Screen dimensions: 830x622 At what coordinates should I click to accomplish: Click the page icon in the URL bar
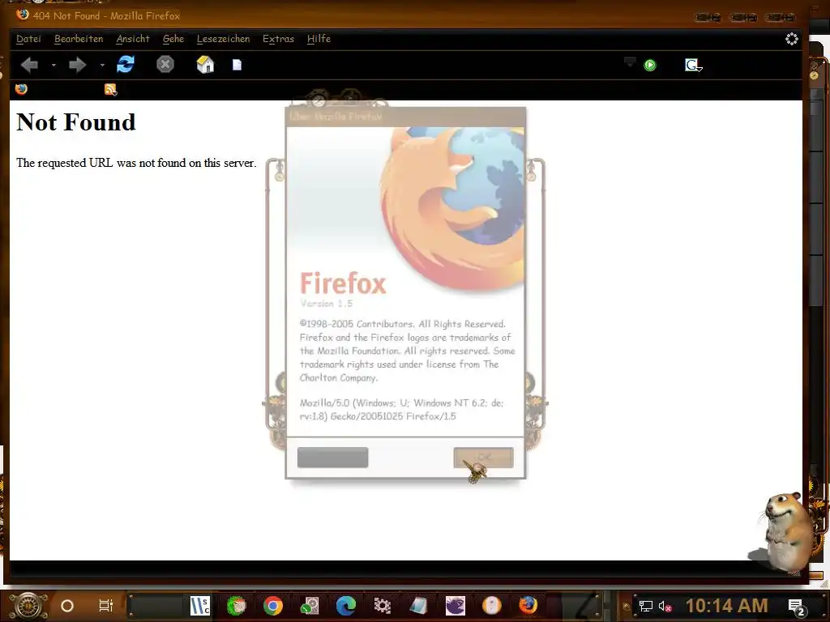(237, 65)
